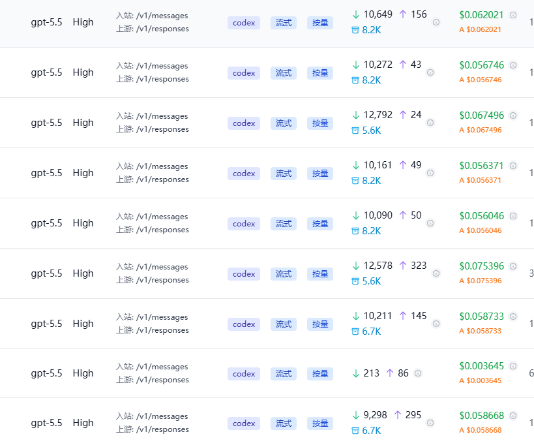Image resolution: width=534 pixels, height=447 pixels.
Task: Click info icon next to 213 / 86 tokens
Action: click(x=418, y=373)
